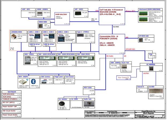Click the EC KB9022 chip image
This screenshot has width=167, height=120.
151,69
